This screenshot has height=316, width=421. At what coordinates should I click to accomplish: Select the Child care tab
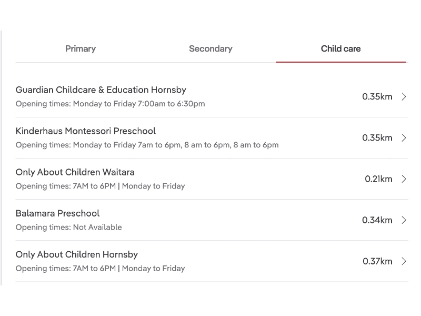click(x=340, y=49)
